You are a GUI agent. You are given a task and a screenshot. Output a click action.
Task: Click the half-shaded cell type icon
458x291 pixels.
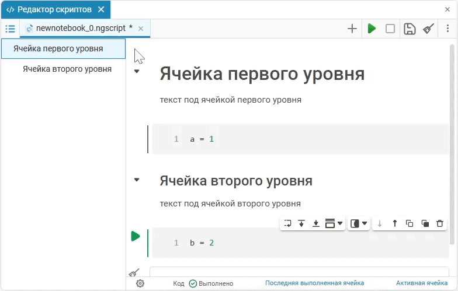click(x=355, y=224)
